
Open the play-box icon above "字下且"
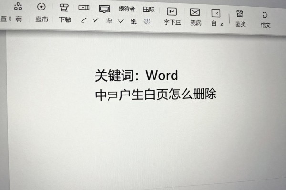[172, 11]
